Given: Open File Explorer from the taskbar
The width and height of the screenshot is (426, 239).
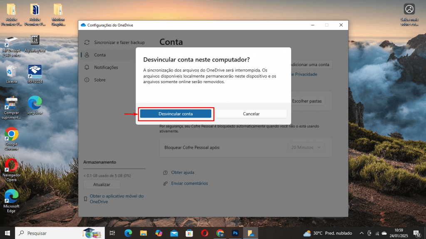Looking at the screenshot, I should (x=144, y=233).
